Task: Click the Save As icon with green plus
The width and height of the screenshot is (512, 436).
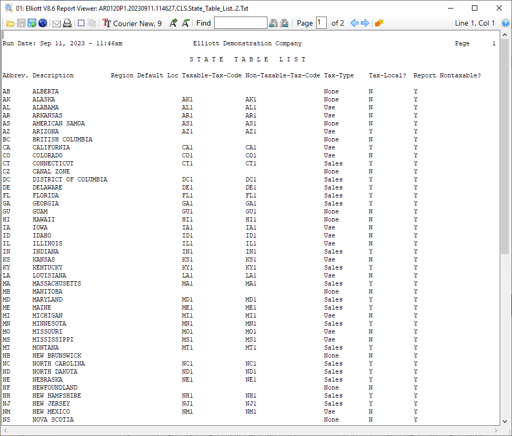Action: (32, 23)
